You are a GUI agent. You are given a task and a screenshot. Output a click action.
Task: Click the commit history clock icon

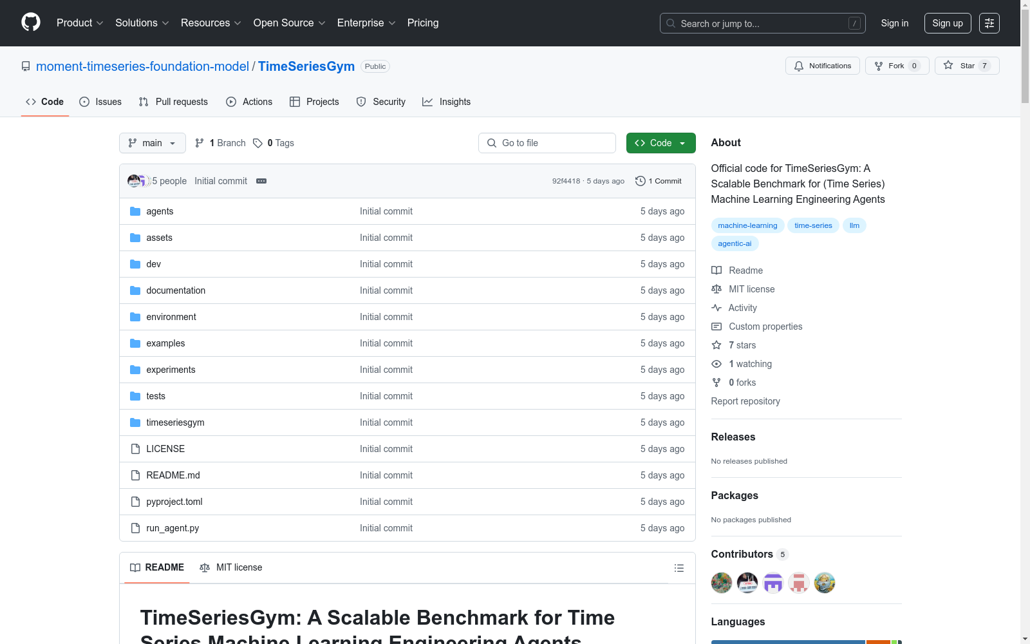(x=640, y=181)
